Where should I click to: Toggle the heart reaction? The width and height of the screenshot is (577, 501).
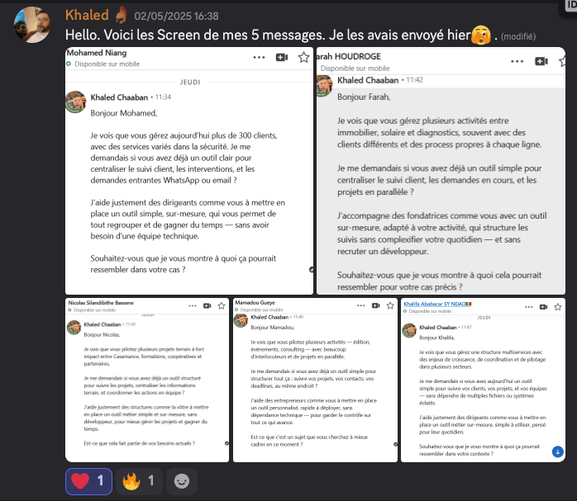pyautogui.click(x=88, y=481)
